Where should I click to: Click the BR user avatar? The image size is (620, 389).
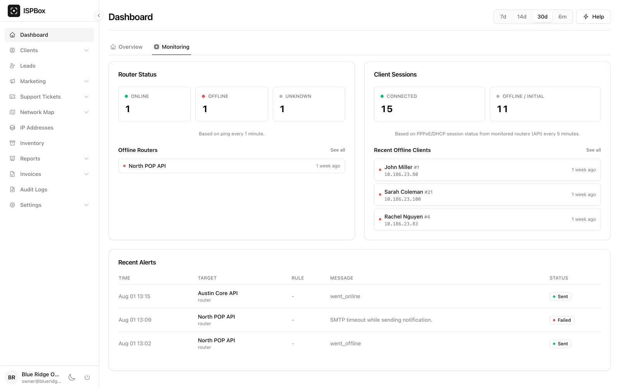coord(12,377)
